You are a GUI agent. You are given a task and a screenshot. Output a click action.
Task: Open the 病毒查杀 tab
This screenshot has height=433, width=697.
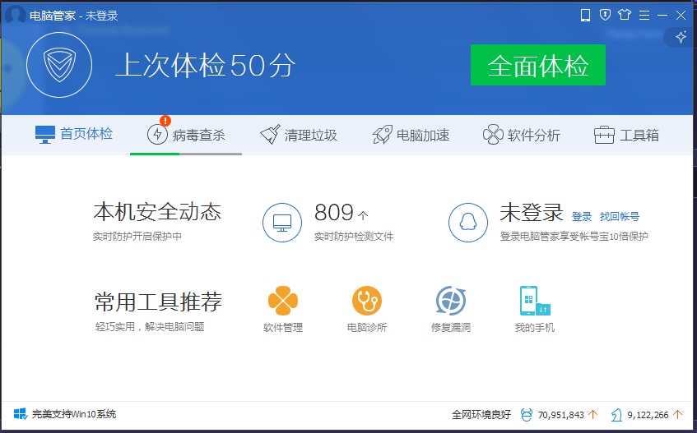point(186,135)
